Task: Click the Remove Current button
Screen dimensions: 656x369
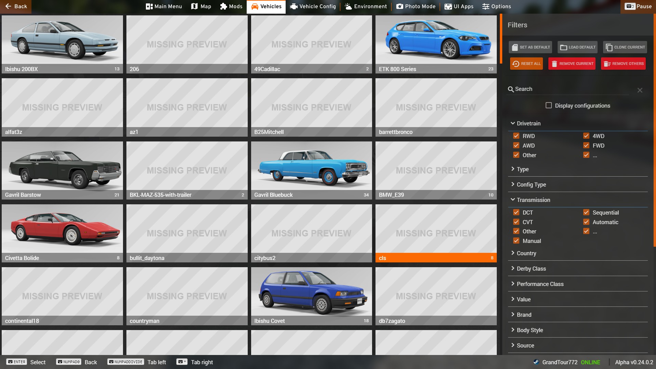Action: click(x=572, y=64)
